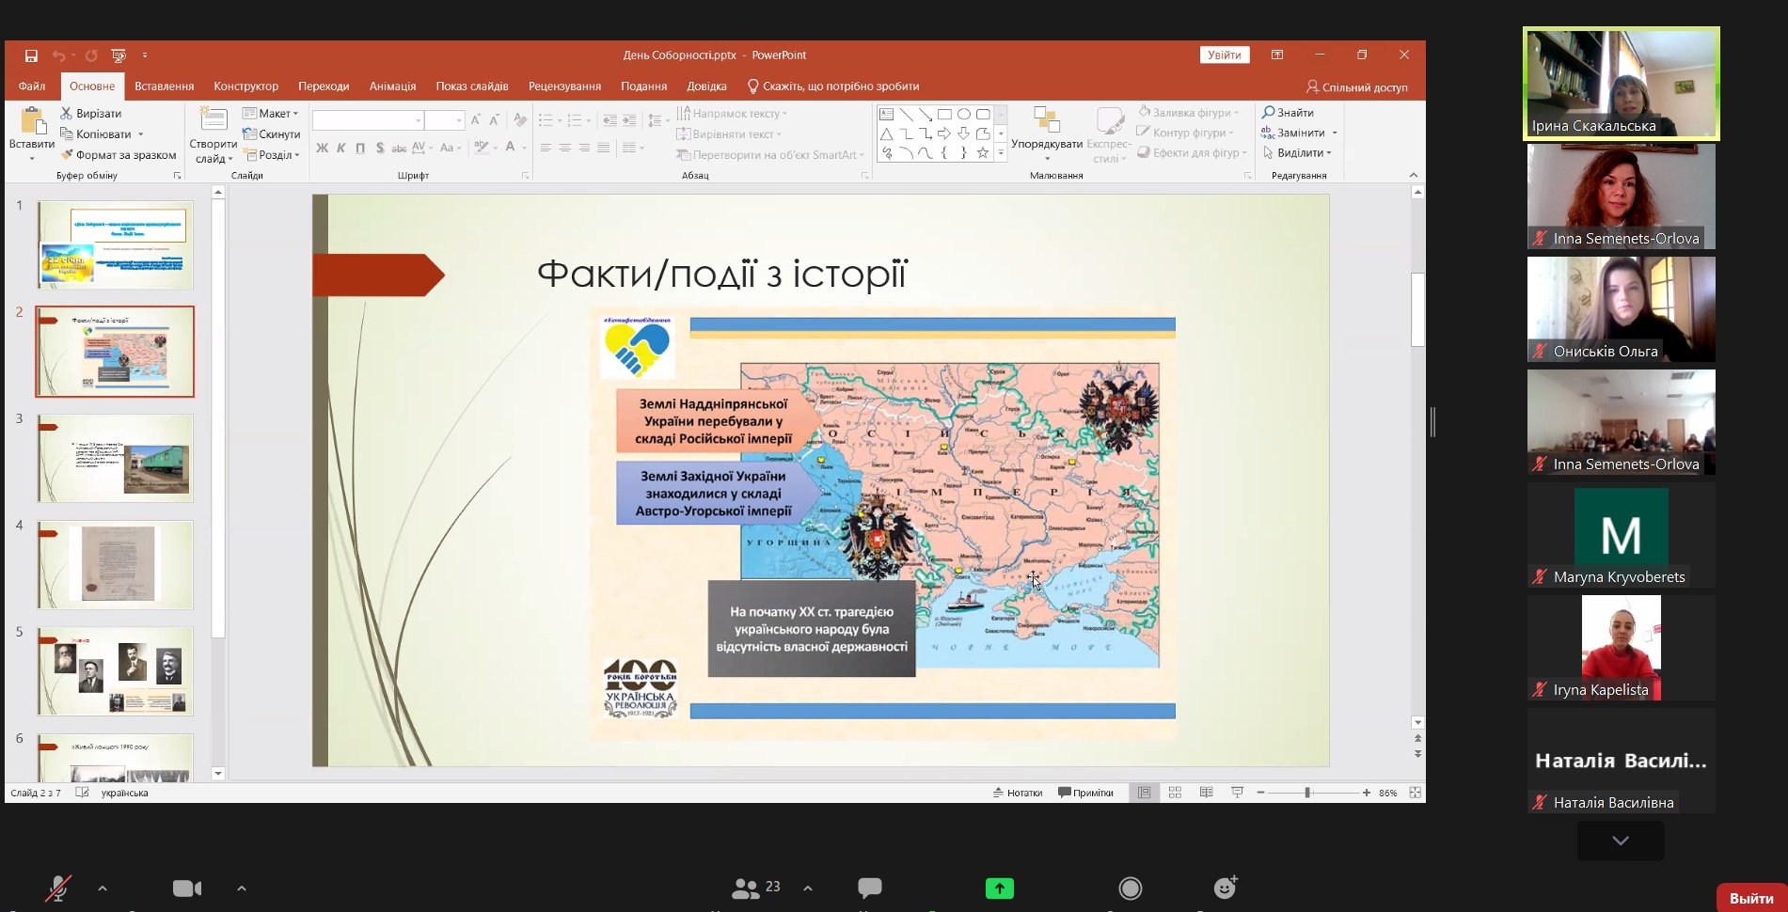Click the green Share Screen icon

[999, 888]
